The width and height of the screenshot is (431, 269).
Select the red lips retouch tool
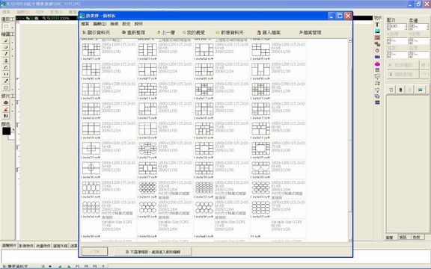tap(6, 102)
